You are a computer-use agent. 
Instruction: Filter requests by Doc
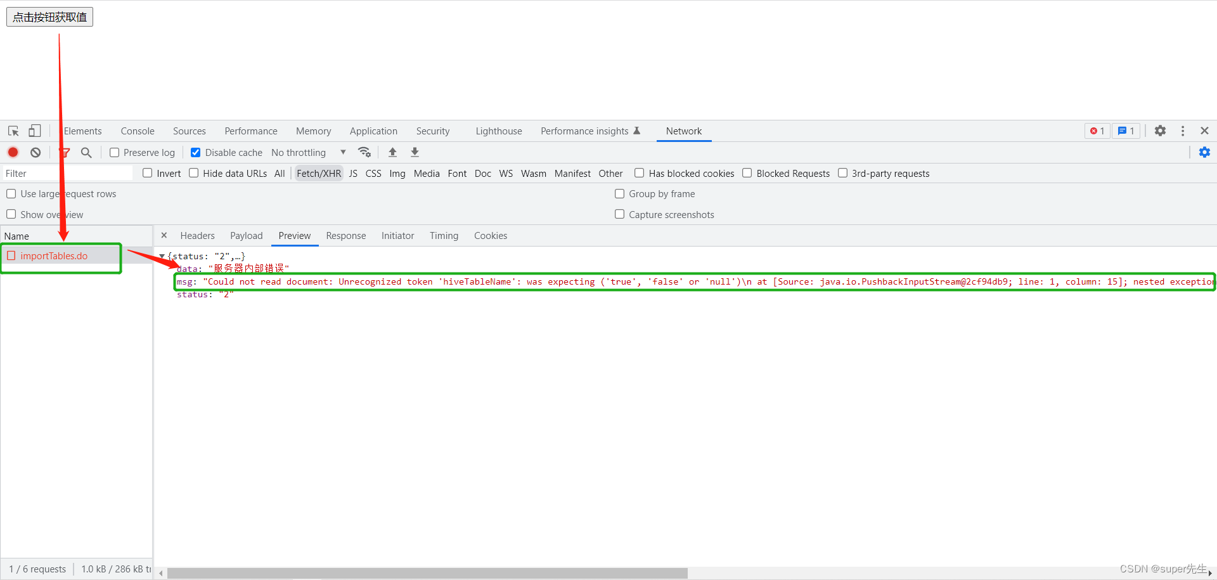click(483, 173)
